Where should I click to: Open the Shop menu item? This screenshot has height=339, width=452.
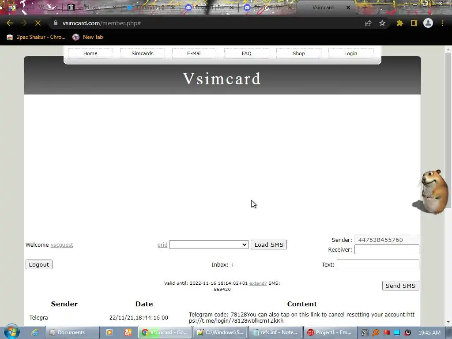coord(299,53)
